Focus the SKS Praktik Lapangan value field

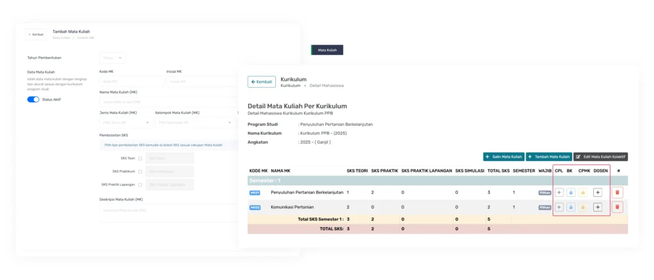click(x=170, y=185)
